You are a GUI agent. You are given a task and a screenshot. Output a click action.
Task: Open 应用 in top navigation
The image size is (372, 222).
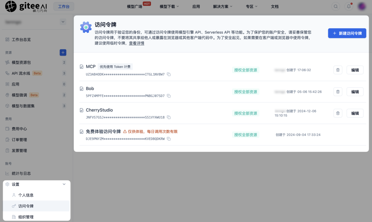pyautogui.click(x=196, y=7)
